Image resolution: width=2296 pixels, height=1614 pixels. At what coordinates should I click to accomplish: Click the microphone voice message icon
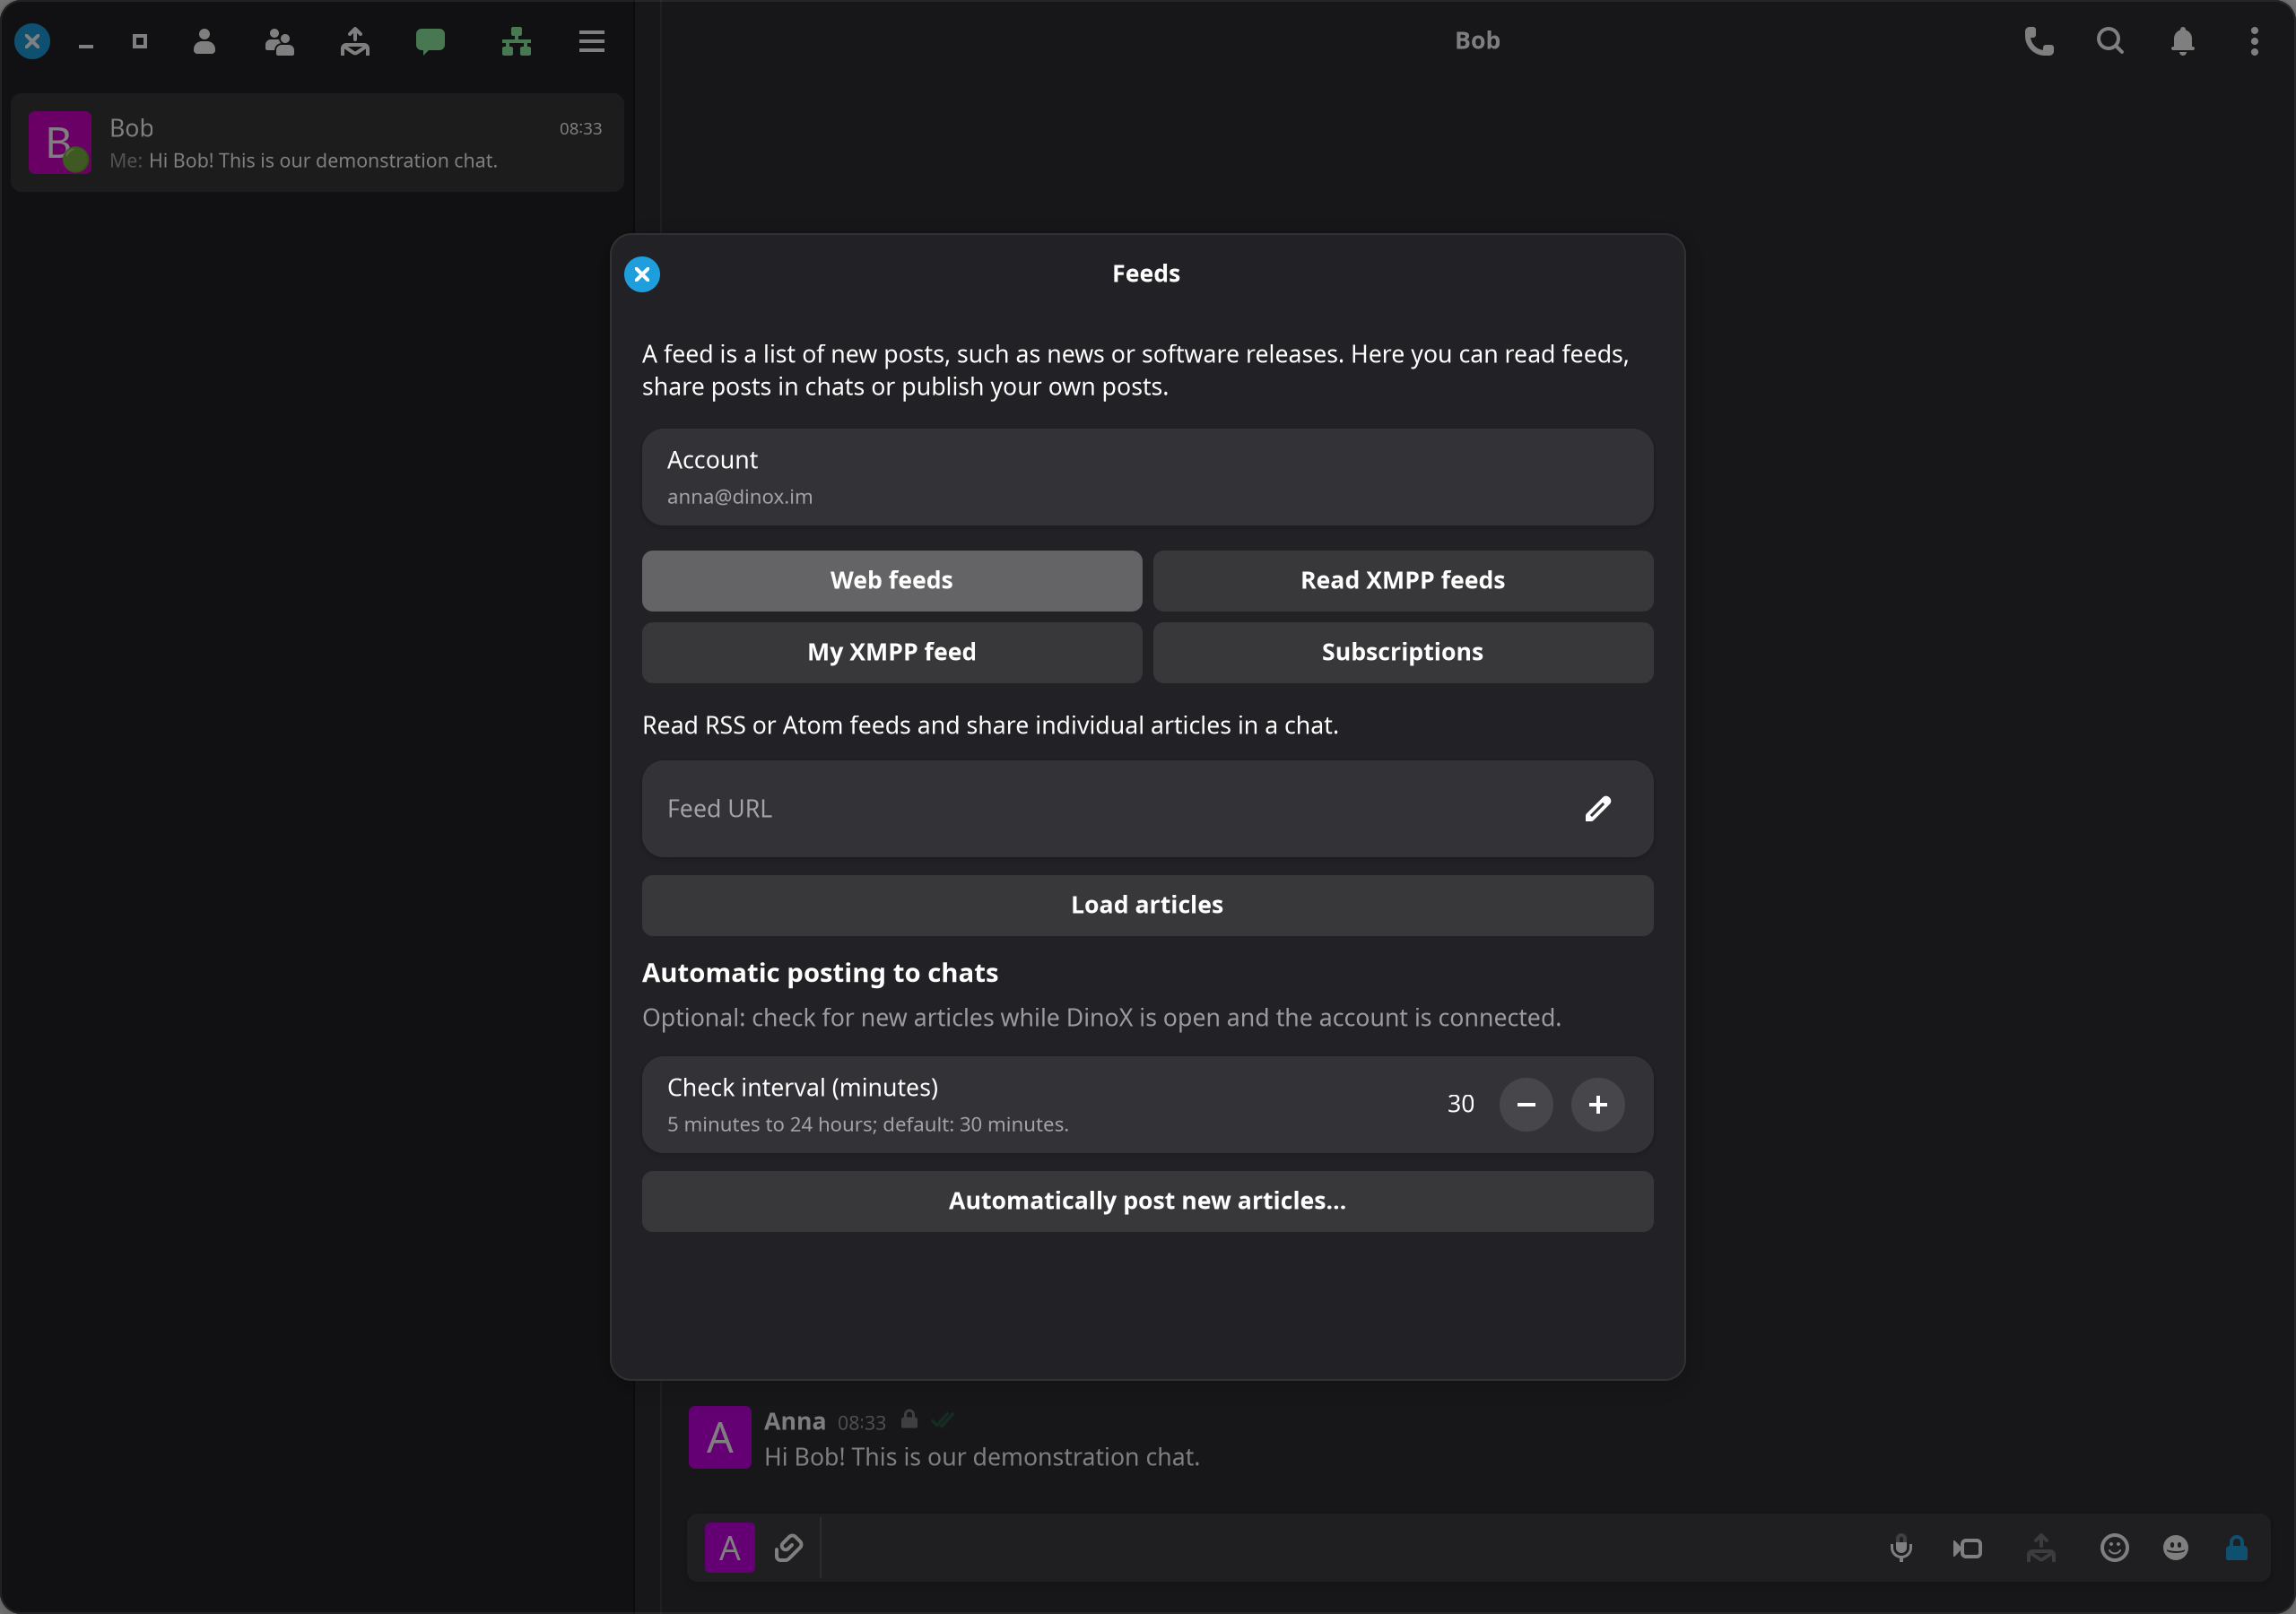tap(1901, 1548)
